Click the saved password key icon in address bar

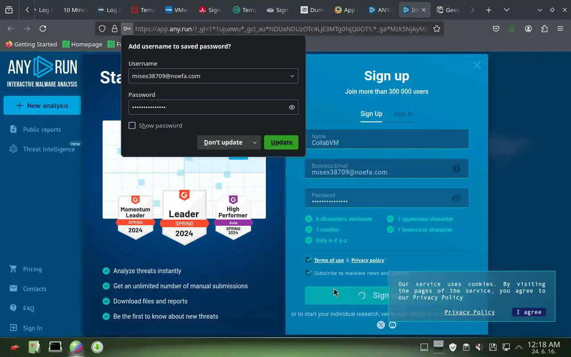127,29
